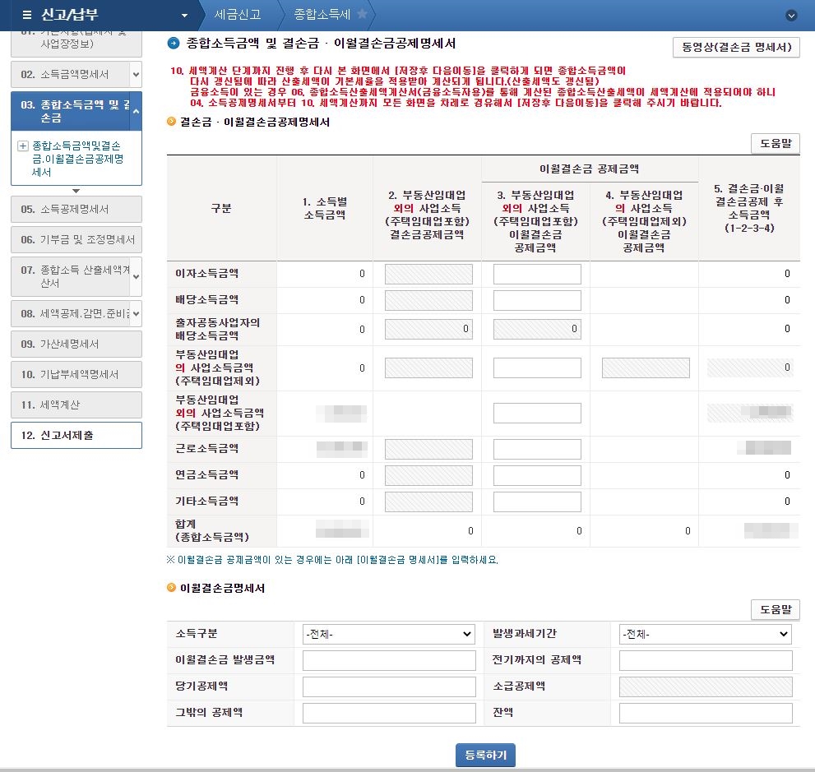Click column 3 input in 부동산임대업의 사업소득금액 row

pos(537,368)
